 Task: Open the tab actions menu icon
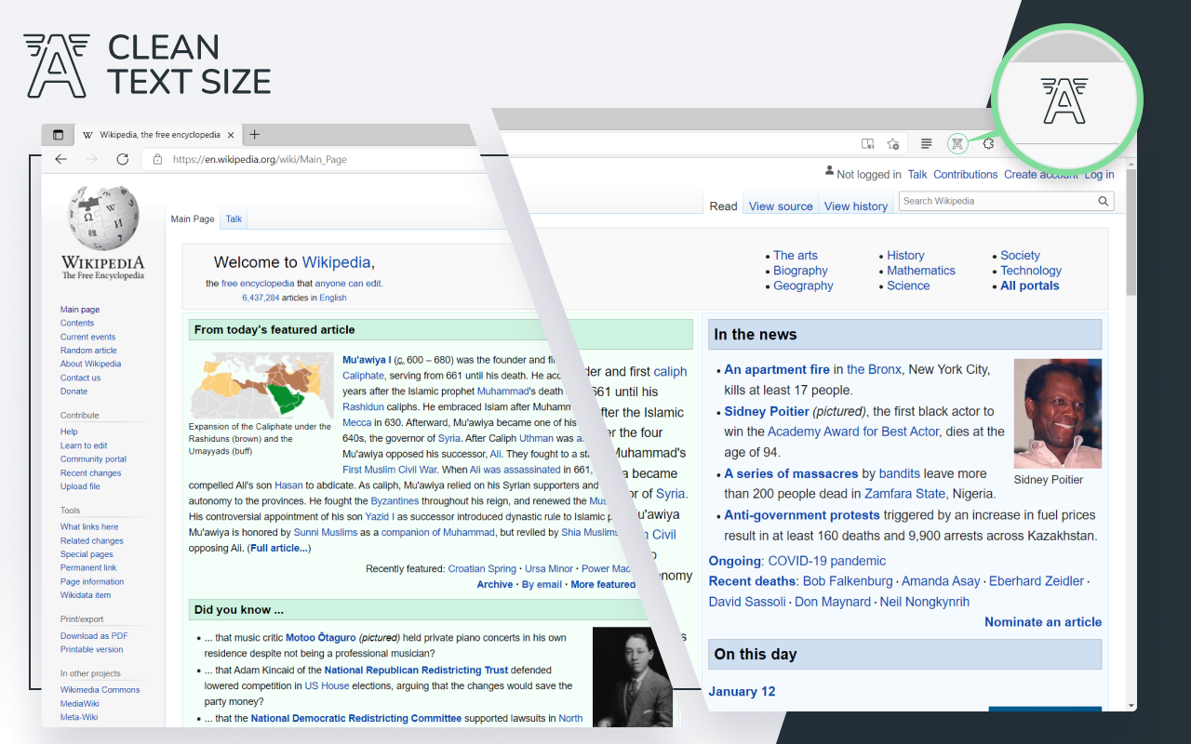click(x=58, y=135)
